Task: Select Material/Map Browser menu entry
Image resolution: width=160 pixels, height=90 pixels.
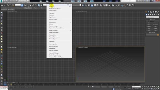Action: pos(59,37)
